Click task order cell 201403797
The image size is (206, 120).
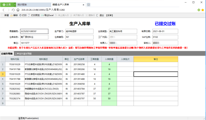pos(79,98)
